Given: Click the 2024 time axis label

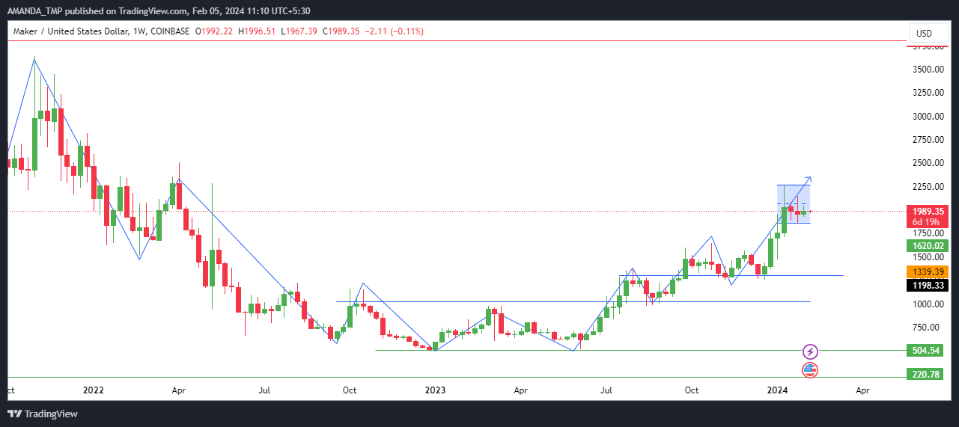Looking at the screenshot, I should click(778, 390).
